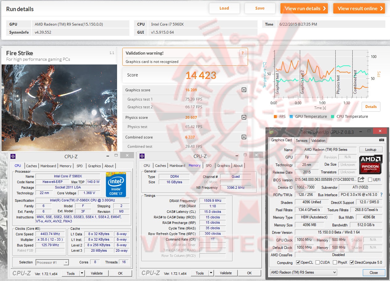Click the Fire Strike preview image

tap(59, 108)
